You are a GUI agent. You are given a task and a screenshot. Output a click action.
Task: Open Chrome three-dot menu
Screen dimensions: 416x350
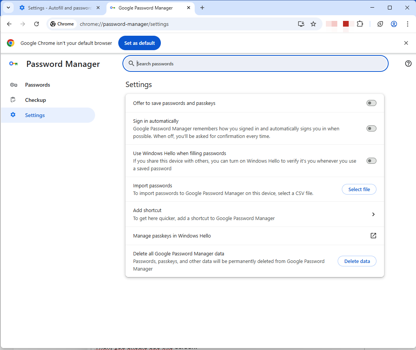tap(408, 24)
